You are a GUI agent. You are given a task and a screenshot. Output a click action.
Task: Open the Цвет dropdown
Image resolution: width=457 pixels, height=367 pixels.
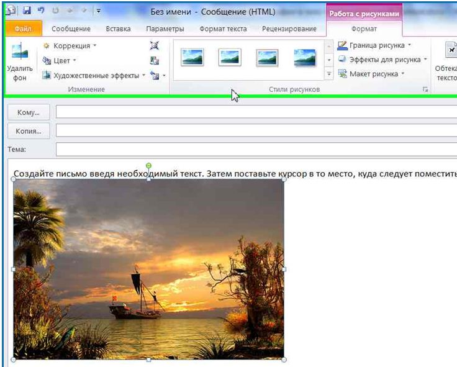59,61
